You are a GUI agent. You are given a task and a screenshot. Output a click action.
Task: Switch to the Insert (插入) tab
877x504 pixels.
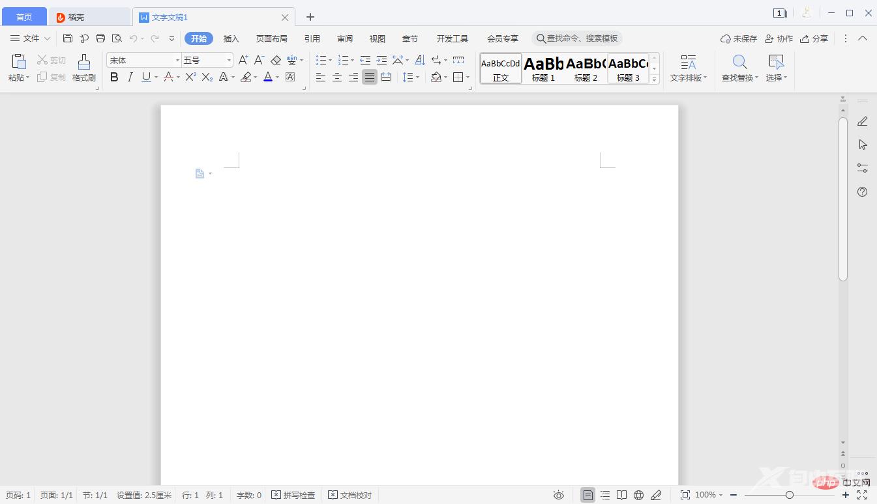(231, 38)
